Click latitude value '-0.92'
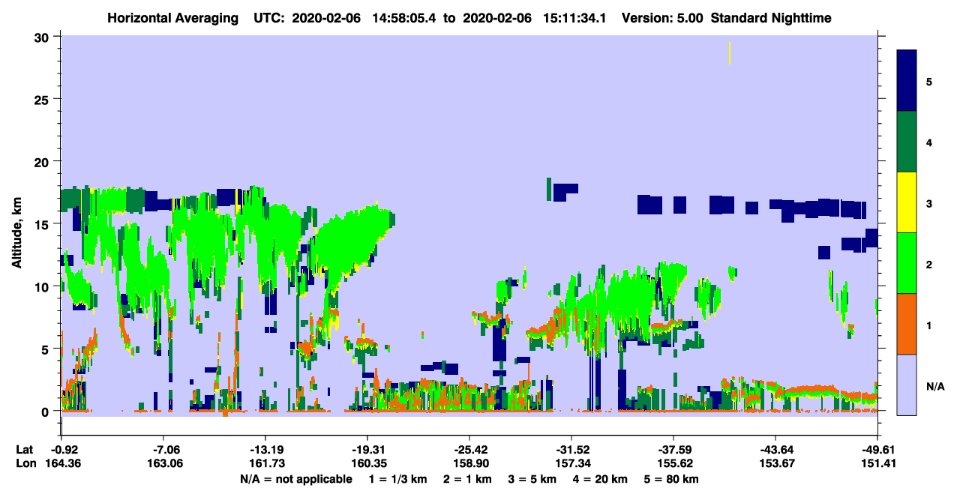 point(61,449)
